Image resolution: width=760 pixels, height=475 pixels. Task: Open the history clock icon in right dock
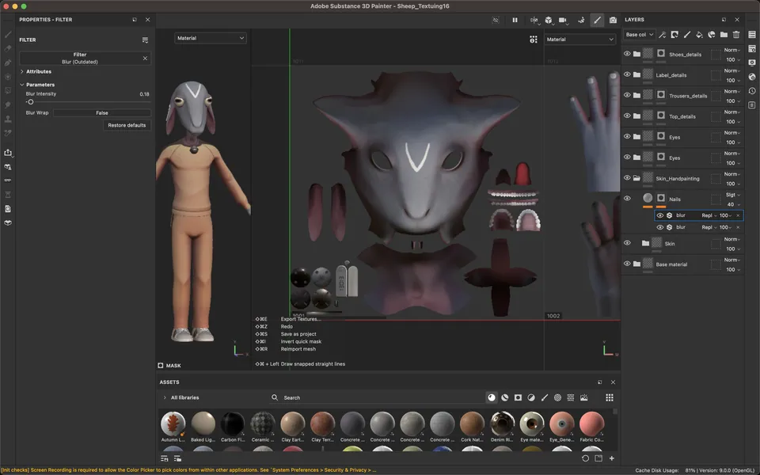(x=752, y=90)
